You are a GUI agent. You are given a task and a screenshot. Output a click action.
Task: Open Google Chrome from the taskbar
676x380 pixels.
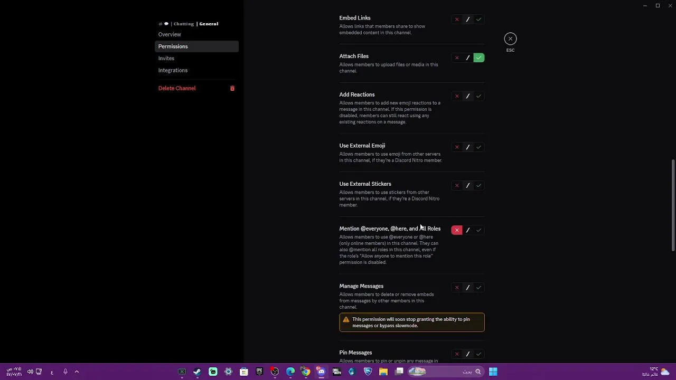point(306,372)
